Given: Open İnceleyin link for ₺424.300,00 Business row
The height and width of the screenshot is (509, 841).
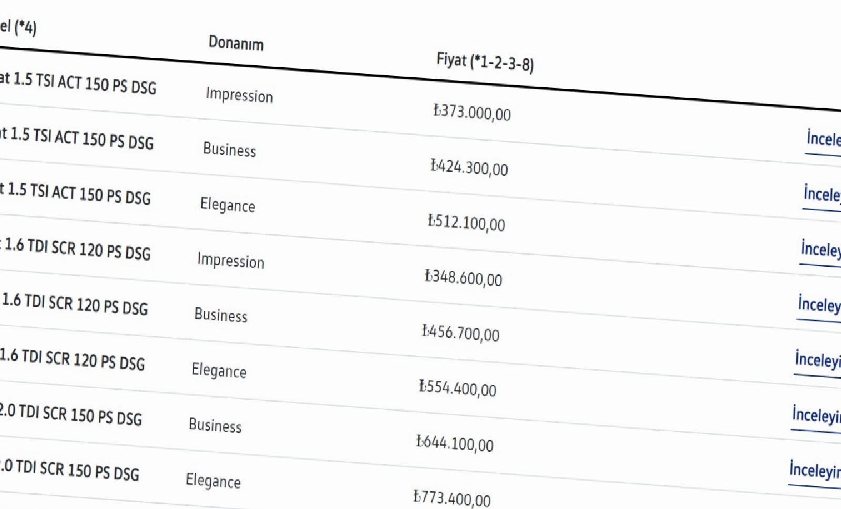Looking at the screenshot, I should click(823, 194).
